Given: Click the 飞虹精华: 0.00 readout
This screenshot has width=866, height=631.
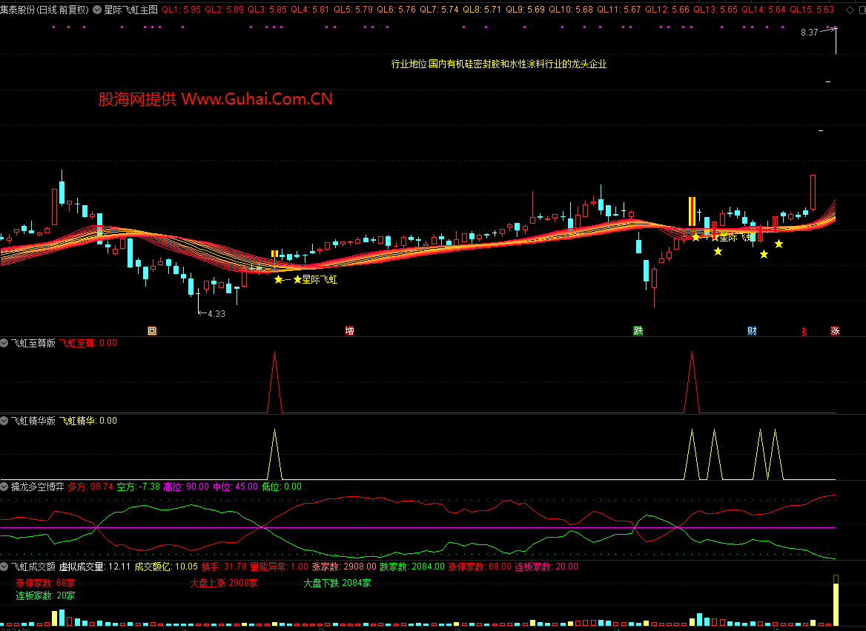Looking at the screenshot, I should point(88,421).
